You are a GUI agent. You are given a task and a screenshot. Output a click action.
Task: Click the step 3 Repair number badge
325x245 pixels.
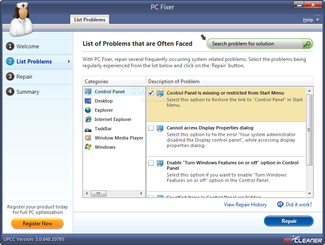[x=10, y=76]
